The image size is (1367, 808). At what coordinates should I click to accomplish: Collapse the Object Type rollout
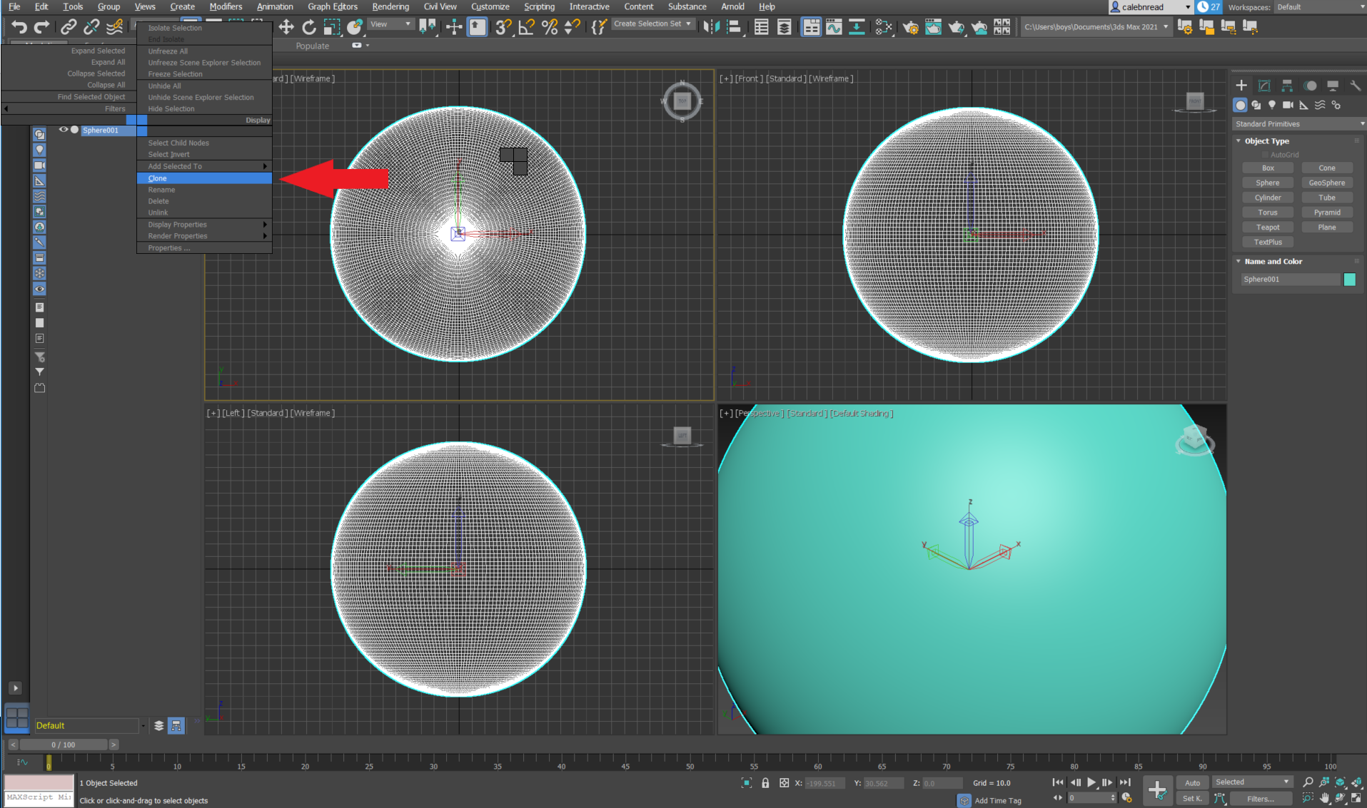[1239, 141]
